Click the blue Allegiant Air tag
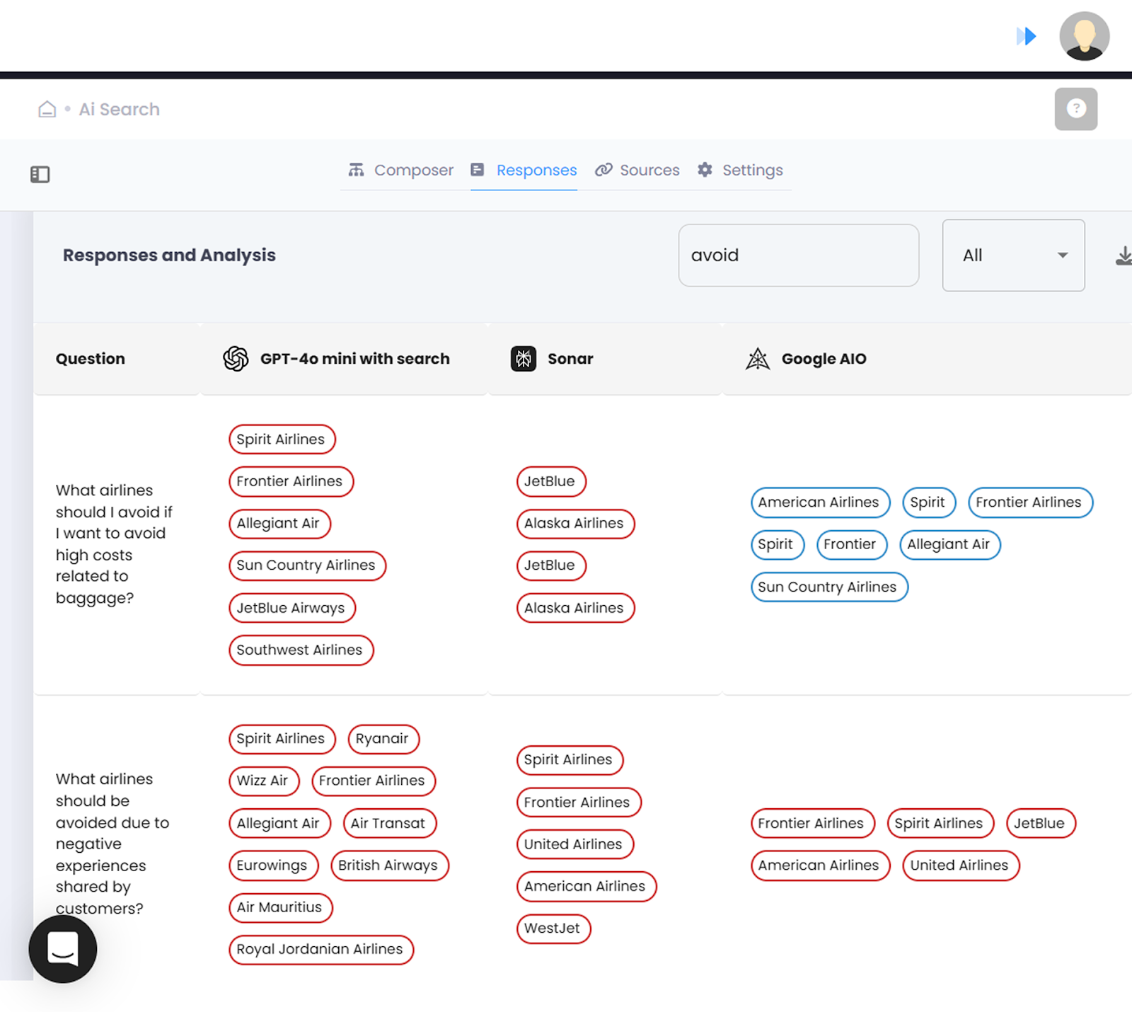This screenshot has width=1132, height=1012. tap(949, 544)
